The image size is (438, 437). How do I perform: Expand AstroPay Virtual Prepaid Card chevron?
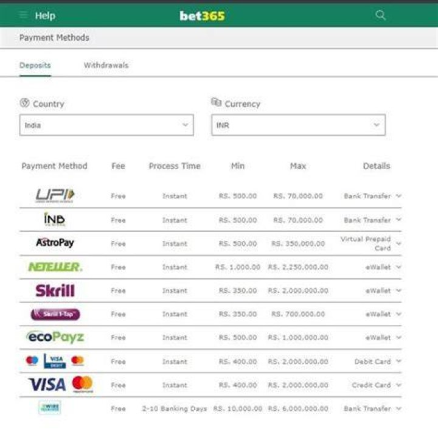[398, 243]
